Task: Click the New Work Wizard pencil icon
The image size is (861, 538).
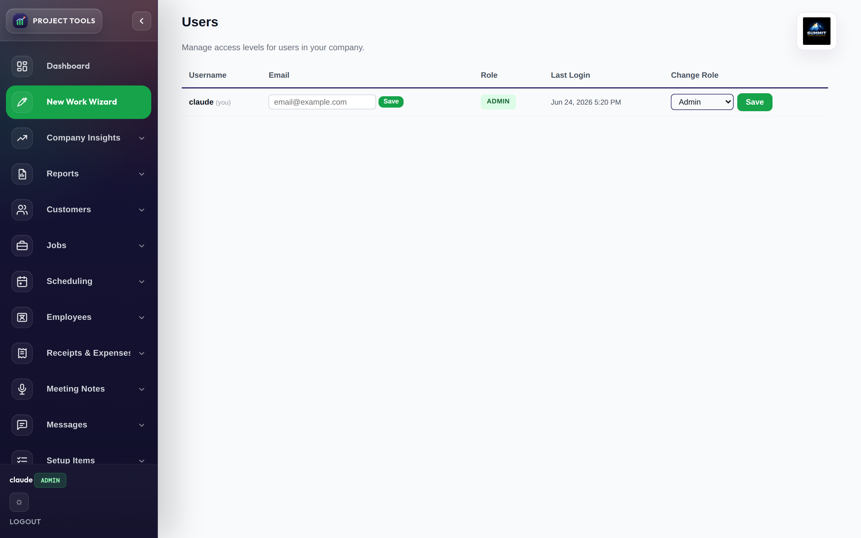Action: click(22, 102)
